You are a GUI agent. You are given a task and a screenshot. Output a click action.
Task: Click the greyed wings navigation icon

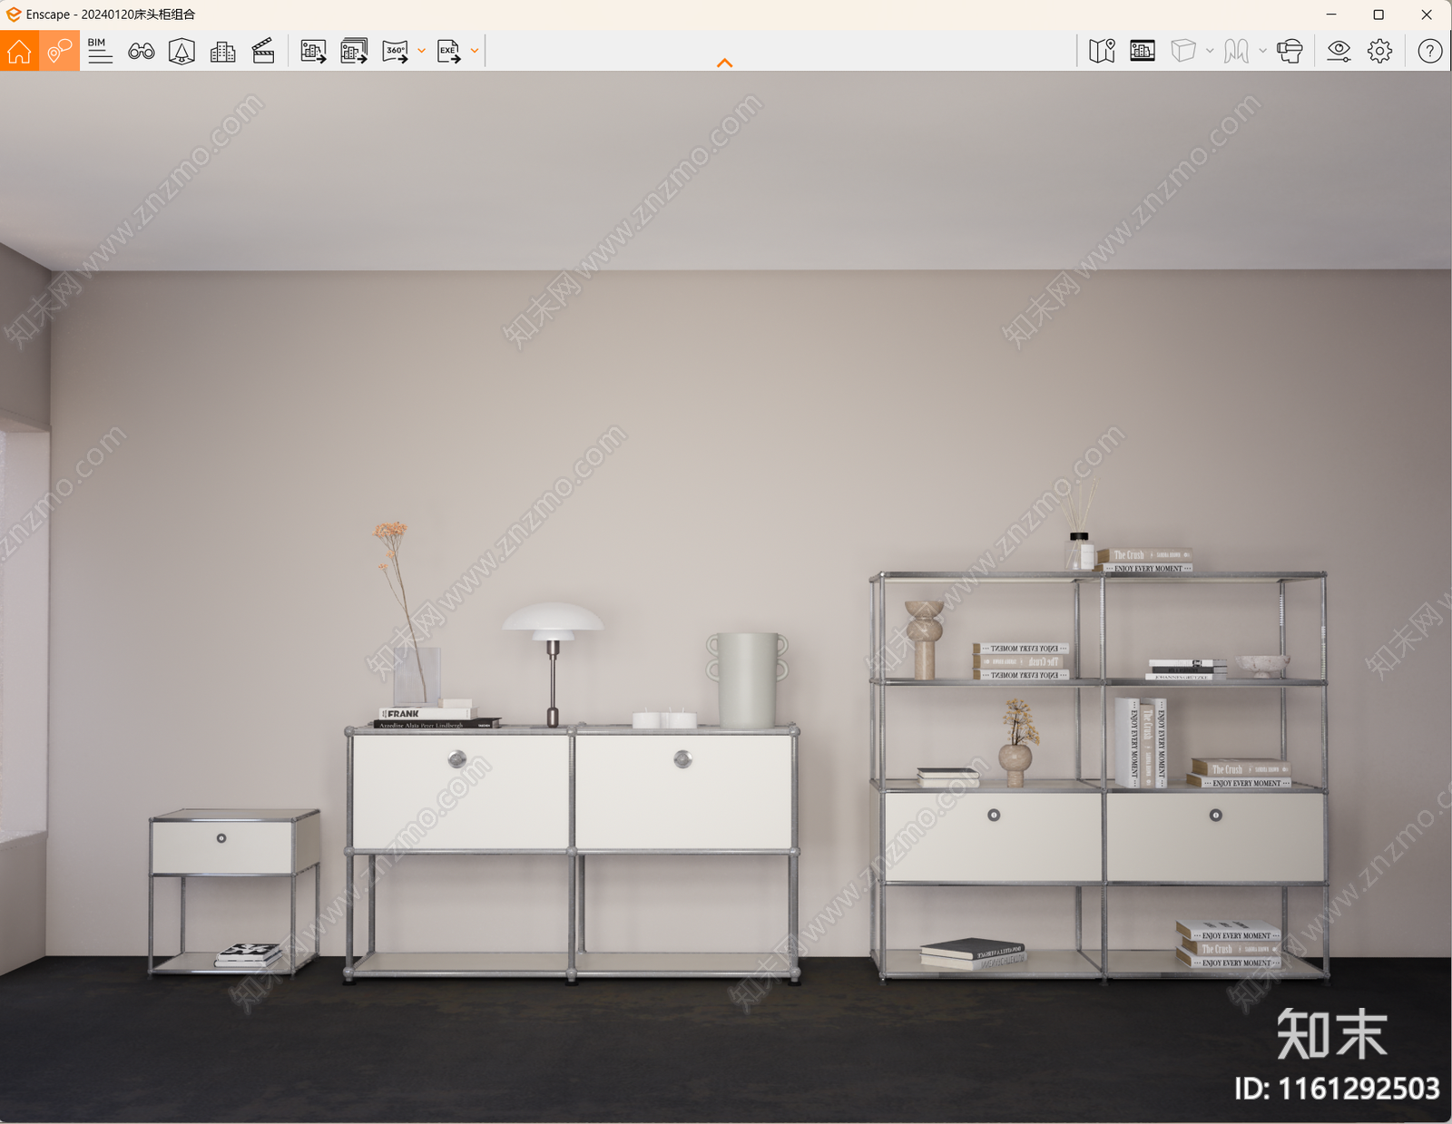pyautogui.click(x=1236, y=51)
